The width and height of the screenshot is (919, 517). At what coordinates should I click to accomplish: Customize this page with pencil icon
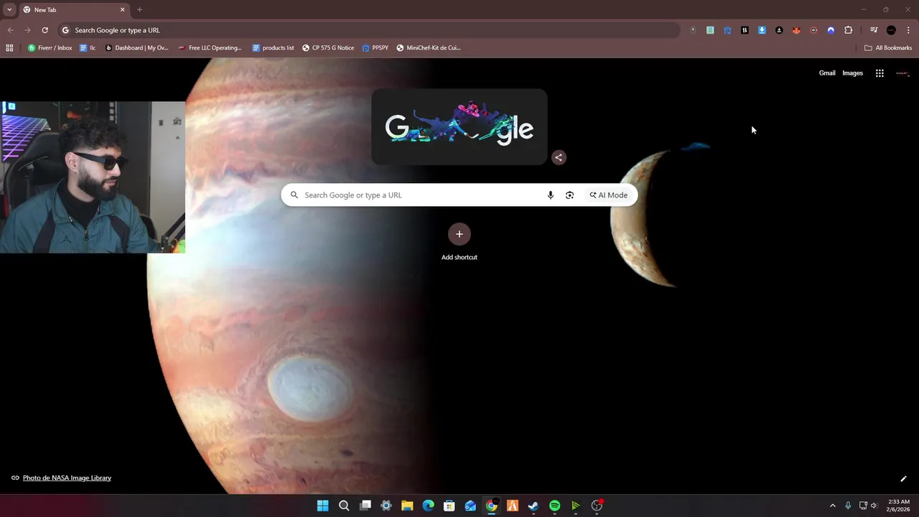[903, 479]
